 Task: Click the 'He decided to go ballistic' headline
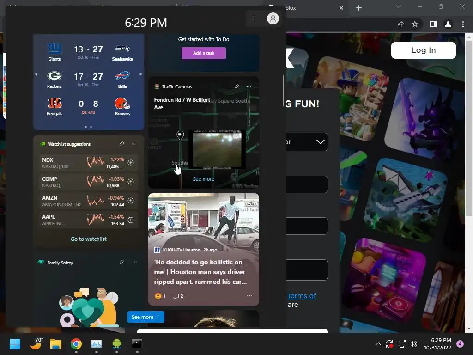(200, 272)
